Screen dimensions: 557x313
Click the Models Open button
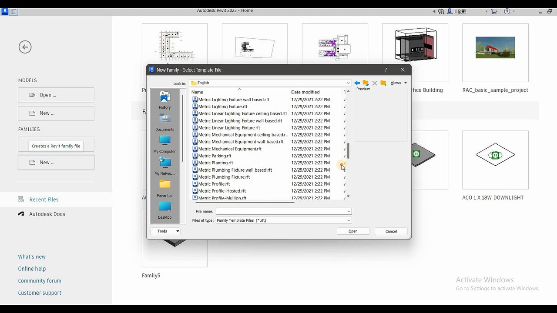pyautogui.click(x=56, y=95)
